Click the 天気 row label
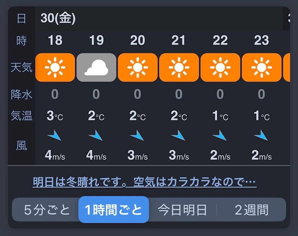Image resolution: width=298 pixels, height=236 pixels. [21, 67]
